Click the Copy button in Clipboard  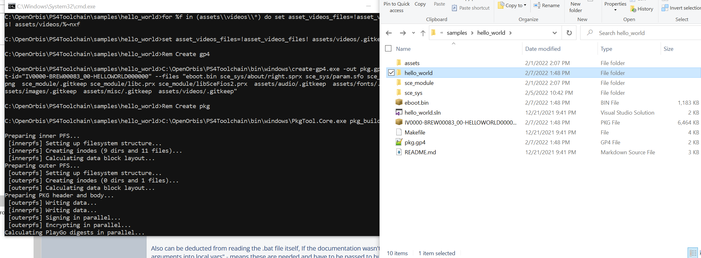420,4
